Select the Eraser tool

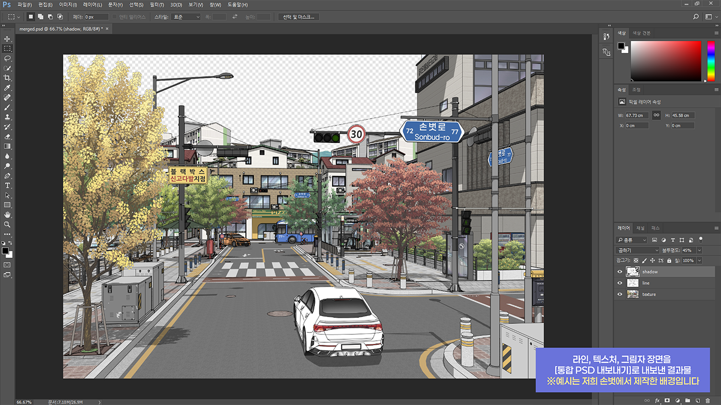tap(7, 136)
